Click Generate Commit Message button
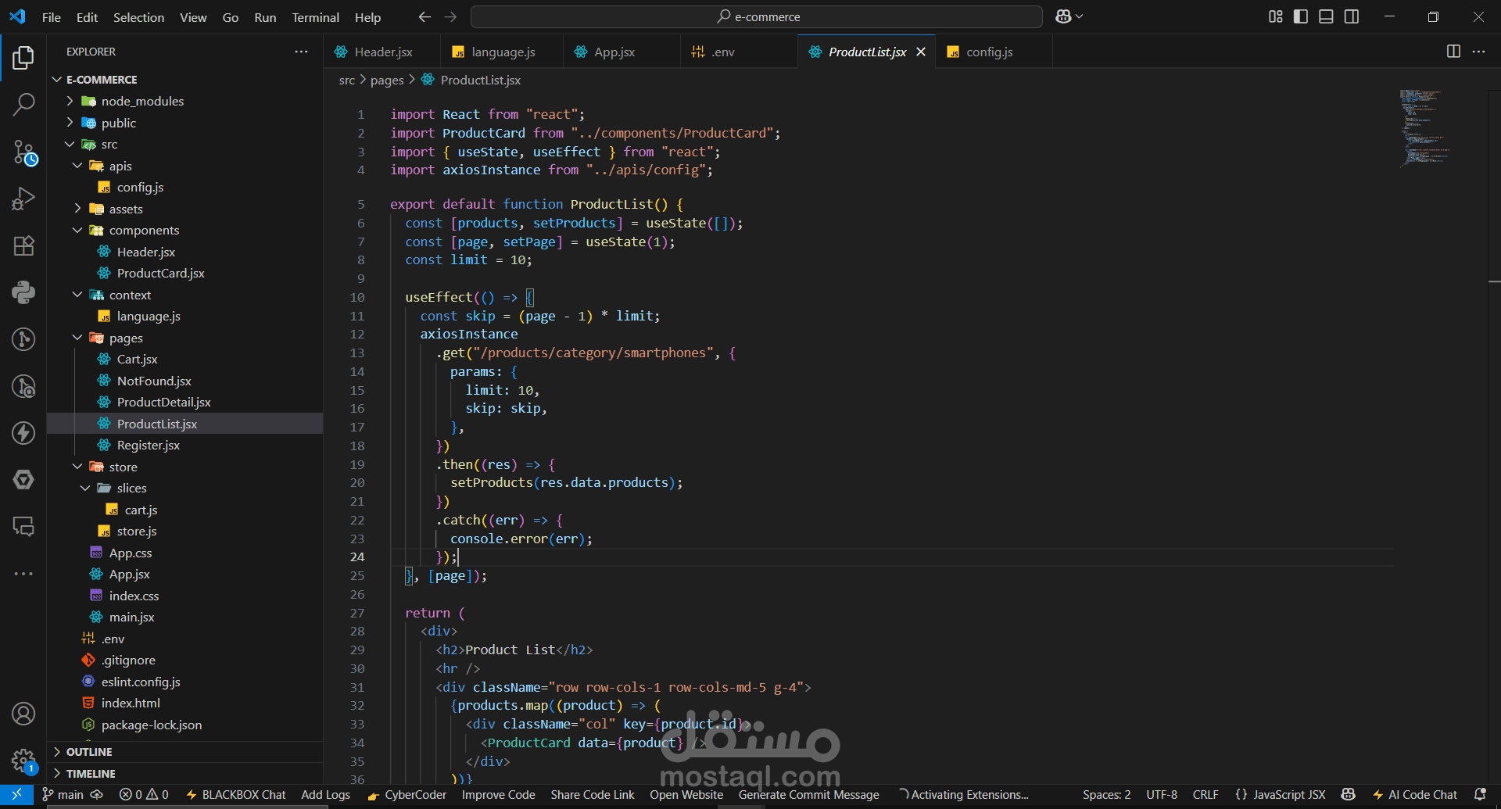1501x809 pixels. point(808,794)
